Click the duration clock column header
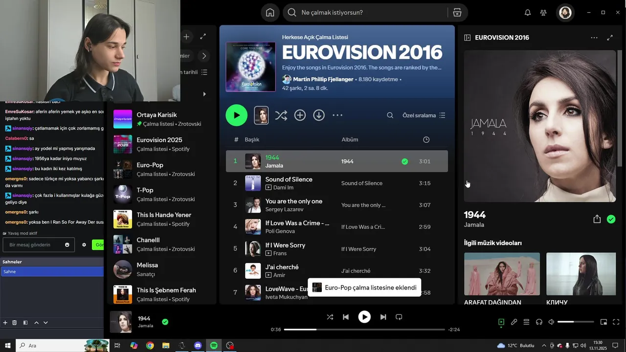Viewport: 626px width, 352px height. tap(426, 140)
